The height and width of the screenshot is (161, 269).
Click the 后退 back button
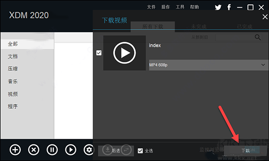(116, 151)
